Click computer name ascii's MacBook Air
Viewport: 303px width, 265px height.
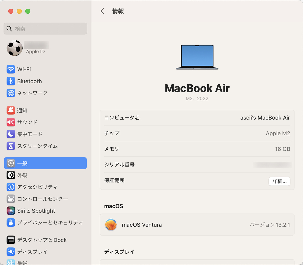click(x=265, y=118)
